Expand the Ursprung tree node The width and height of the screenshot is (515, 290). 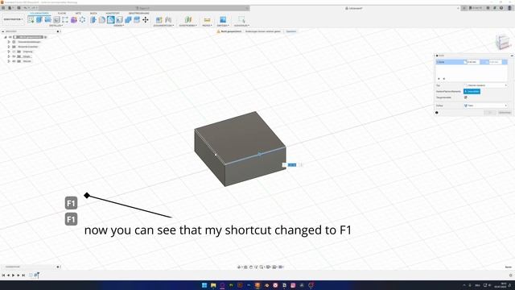(x=9, y=52)
